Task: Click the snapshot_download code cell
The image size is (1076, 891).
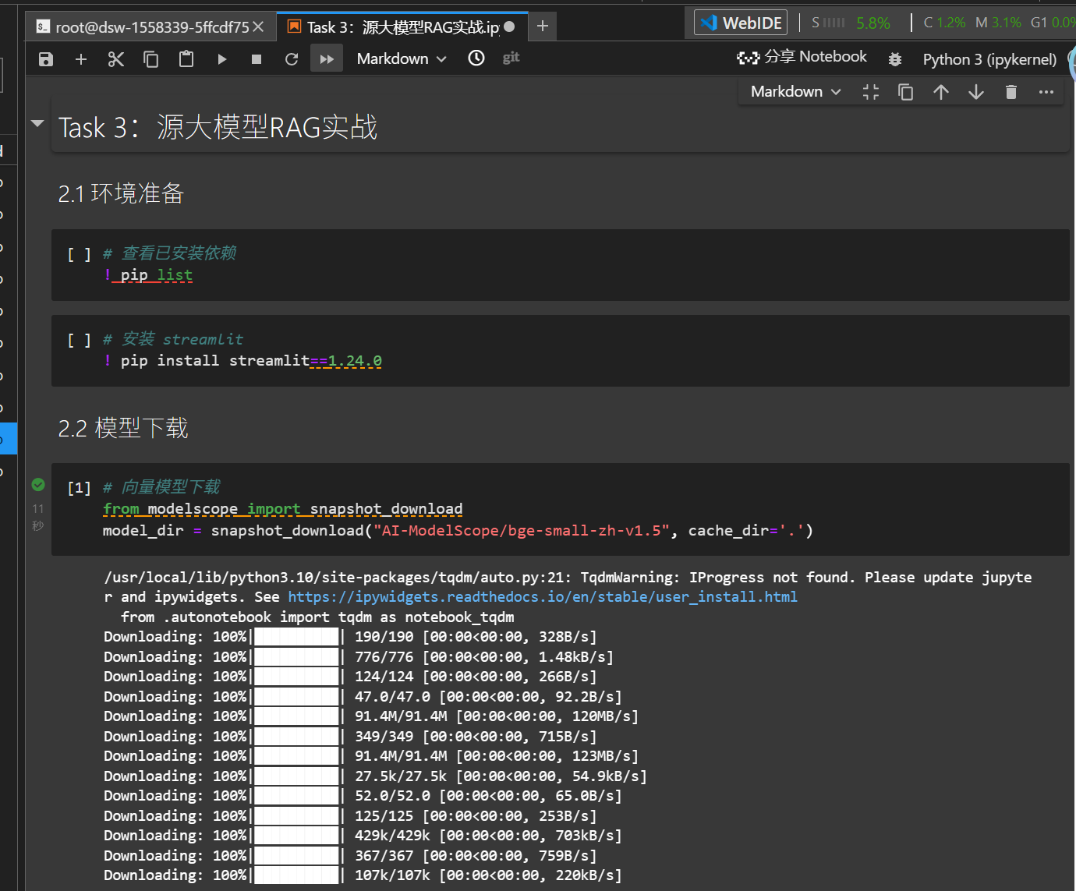Action: point(561,509)
